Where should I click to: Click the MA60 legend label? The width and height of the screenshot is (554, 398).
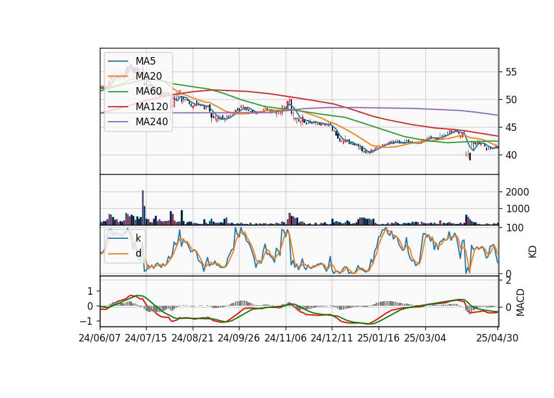coord(149,92)
